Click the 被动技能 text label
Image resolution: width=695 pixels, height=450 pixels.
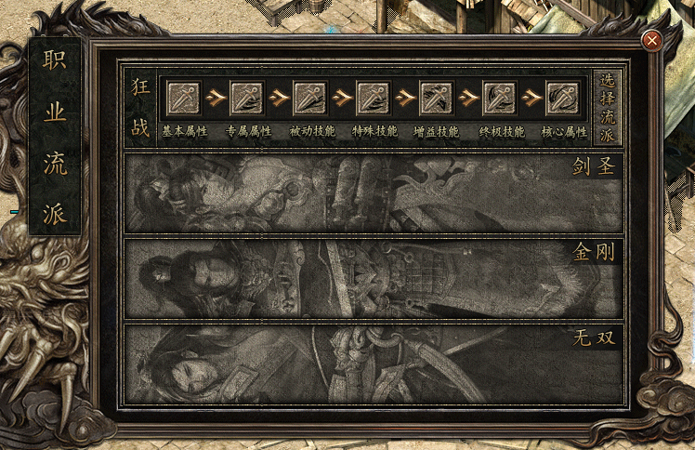312,132
